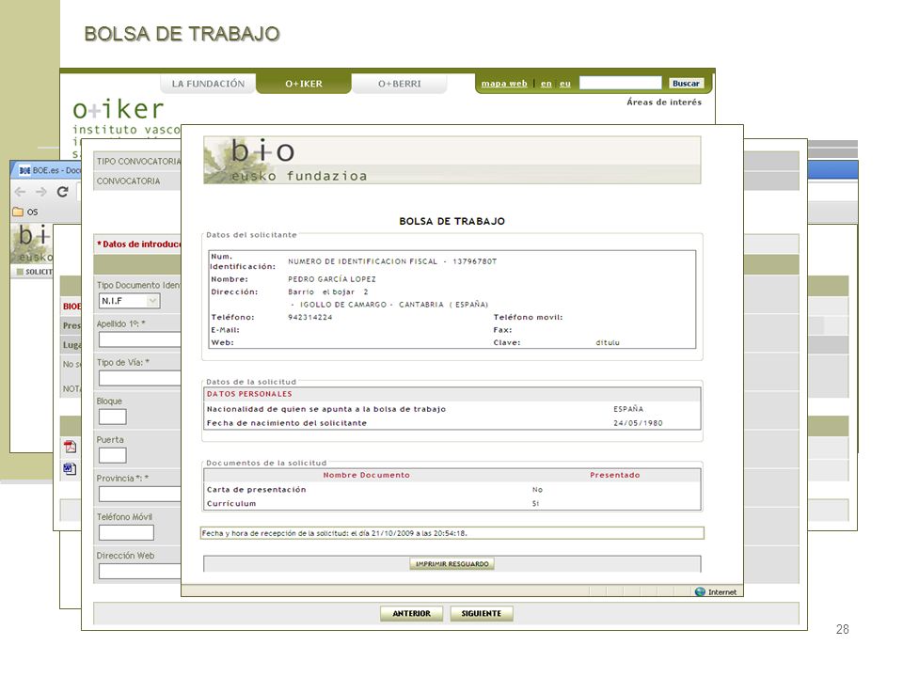Select the O+IKER tab
The height and width of the screenshot is (677, 903).
[304, 84]
